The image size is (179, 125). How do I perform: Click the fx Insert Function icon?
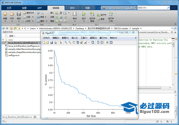[61, 13]
